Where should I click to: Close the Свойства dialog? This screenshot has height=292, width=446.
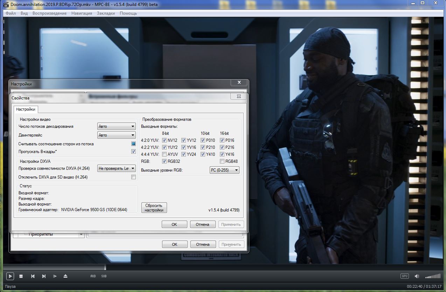click(239, 96)
